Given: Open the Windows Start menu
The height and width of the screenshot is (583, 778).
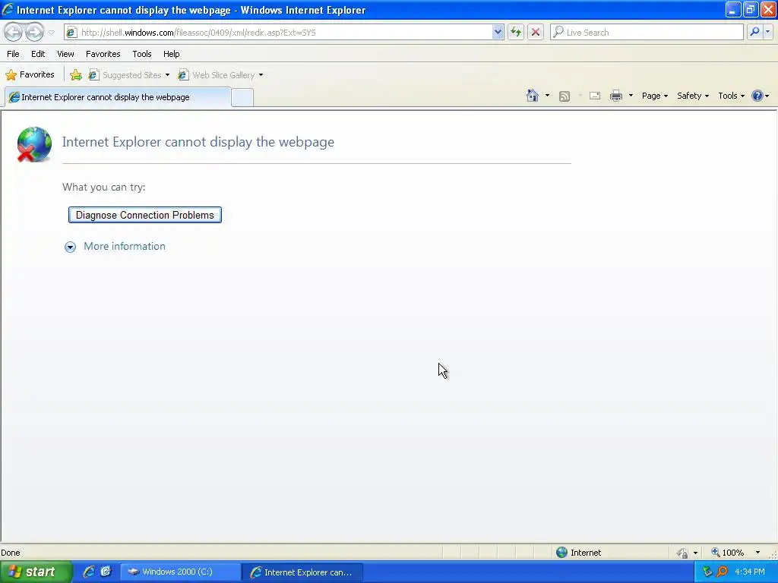Looking at the screenshot, I should click(x=36, y=572).
